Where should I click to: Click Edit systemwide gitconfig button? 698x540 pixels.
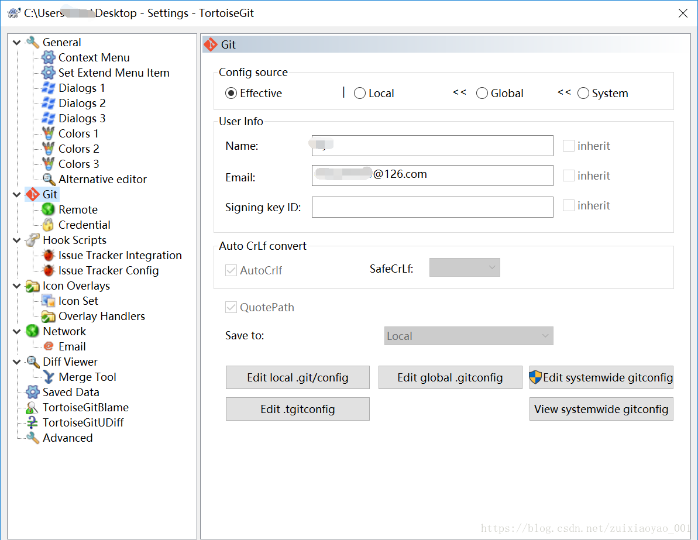(x=601, y=377)
